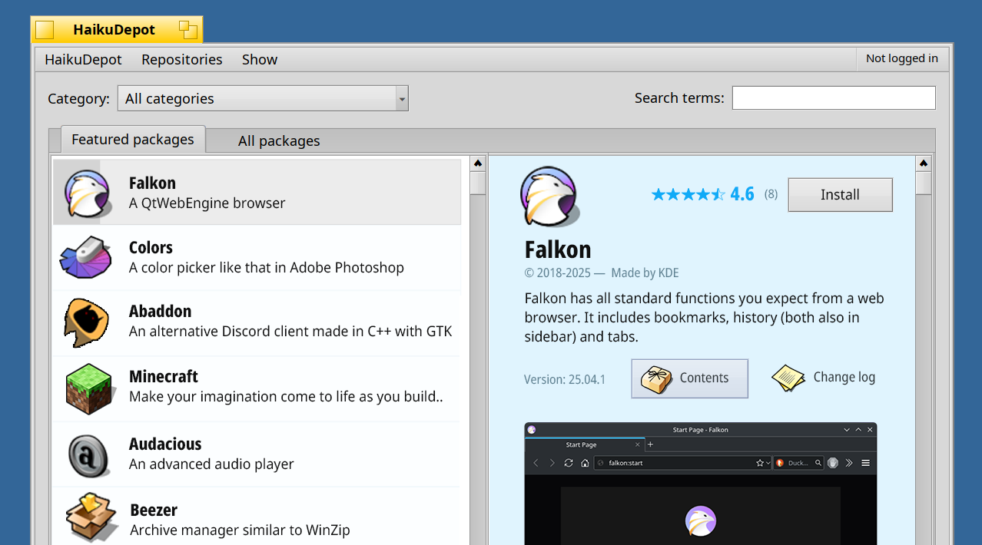Click the Change log notepad icon
The image size is (982, 545).
[788, 378]
